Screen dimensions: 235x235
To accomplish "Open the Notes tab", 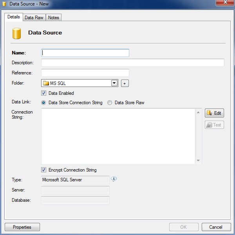I will (x=54, y=18).
